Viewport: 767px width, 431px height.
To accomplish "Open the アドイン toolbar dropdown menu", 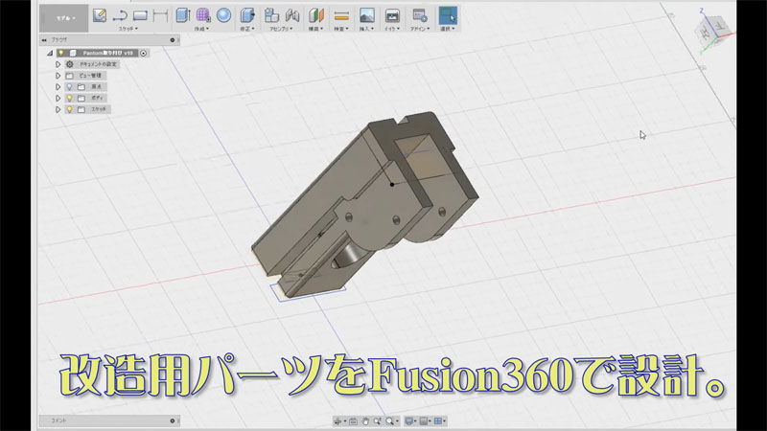I will pos(420,29).
